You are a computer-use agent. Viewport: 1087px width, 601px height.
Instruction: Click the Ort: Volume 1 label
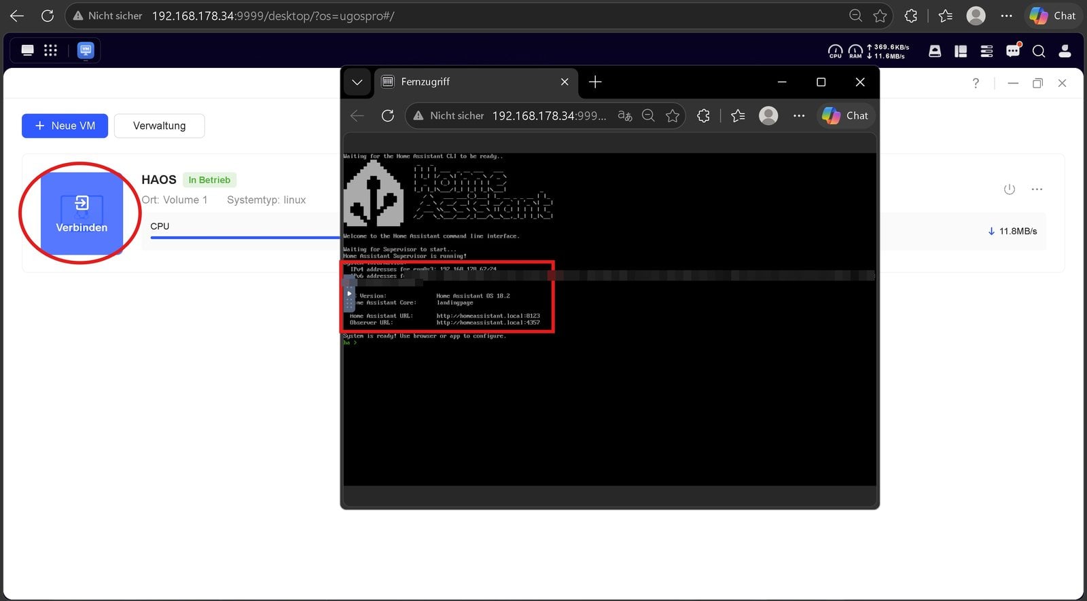tap(175, 200)
